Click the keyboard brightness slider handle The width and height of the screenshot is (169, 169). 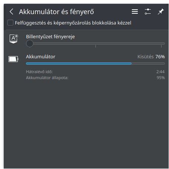pos(30,43)
